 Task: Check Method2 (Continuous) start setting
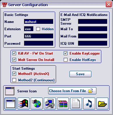point(14,80)
